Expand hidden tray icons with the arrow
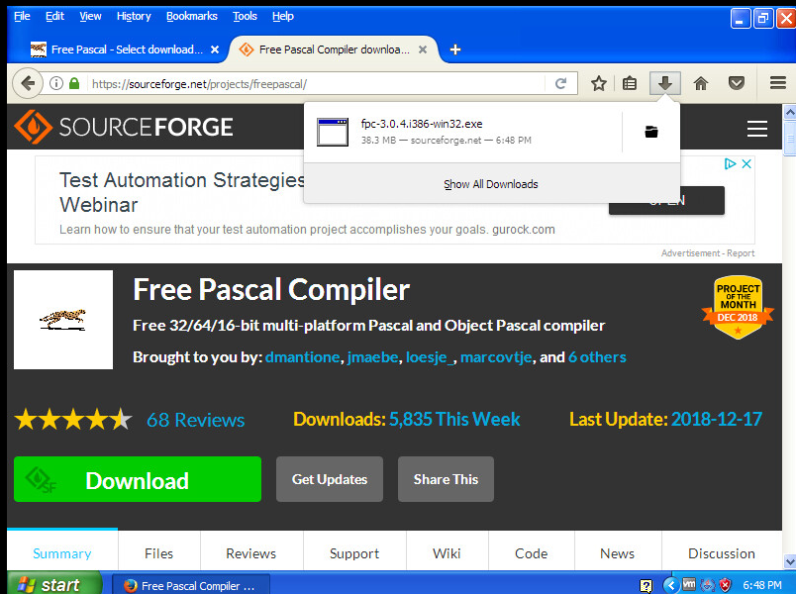Screen dimensions: 796x594 [x=670, y=585]
